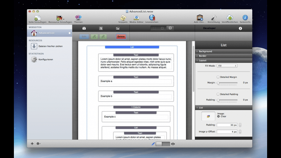This screenshot has height=158, width=281.
Task: Select the nested List header bar
Action: (x=136, y=128)
